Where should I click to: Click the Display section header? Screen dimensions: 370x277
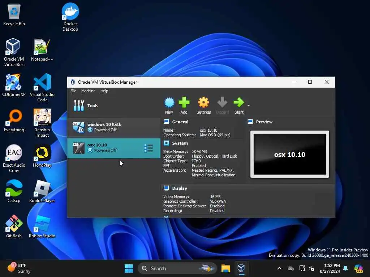point(179,188)
